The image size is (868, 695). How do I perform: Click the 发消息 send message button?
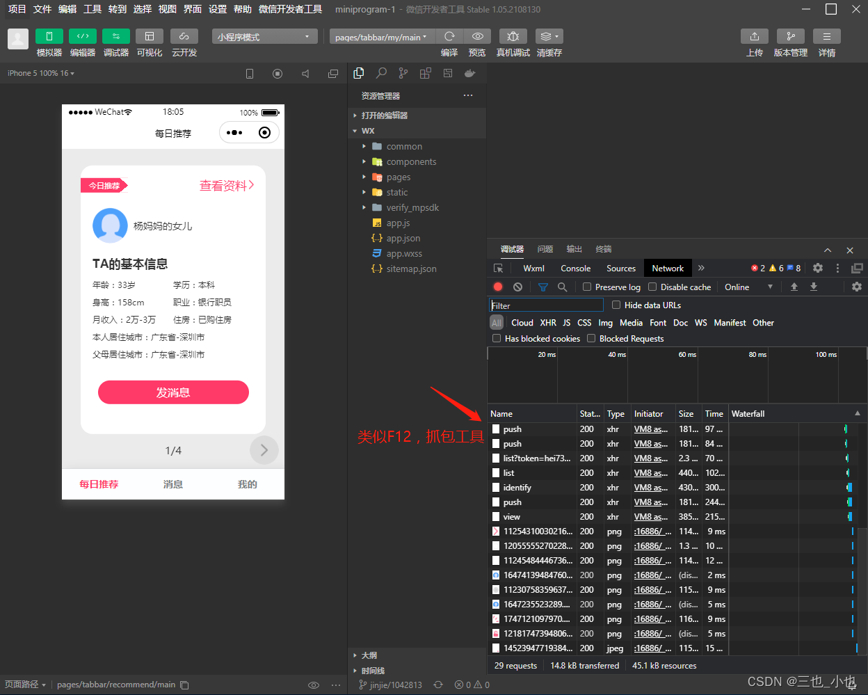pos(173,392)
